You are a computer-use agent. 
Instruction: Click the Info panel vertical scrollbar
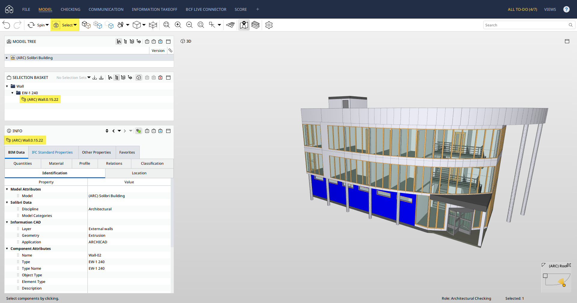pyautogui.click(x=172, y=212)
